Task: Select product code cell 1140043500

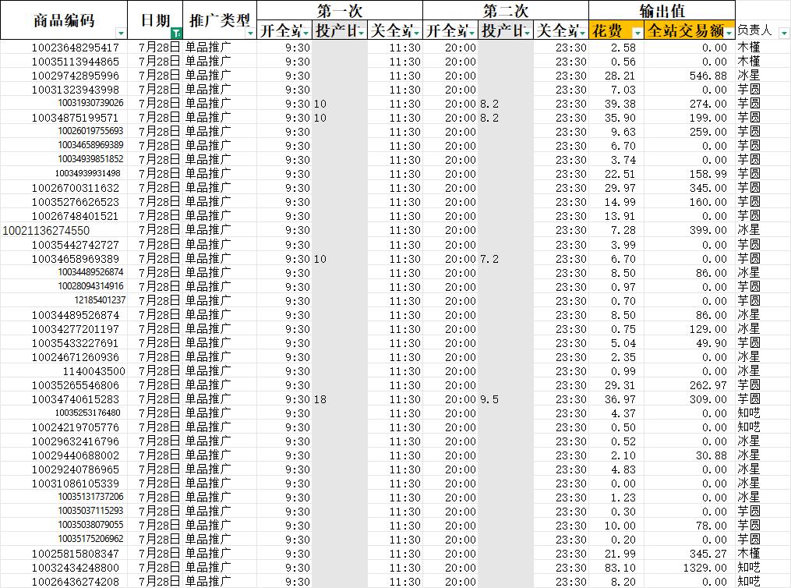Action: (64, 371)
